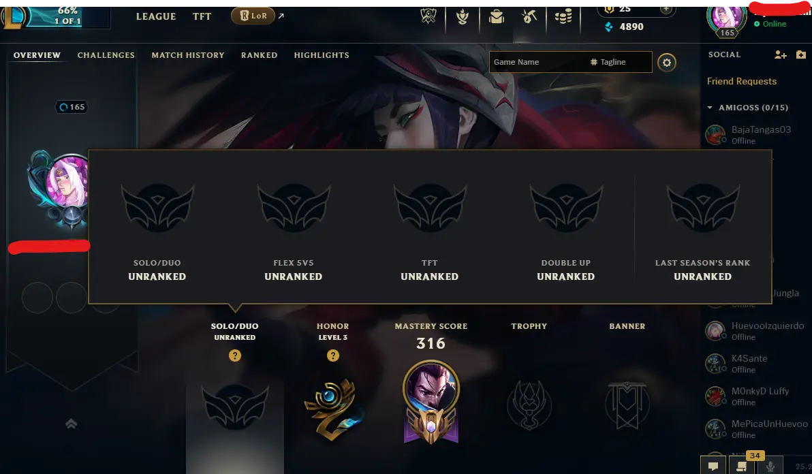
Task: Open profile settings gear icon
Action: tap(666, 63)
